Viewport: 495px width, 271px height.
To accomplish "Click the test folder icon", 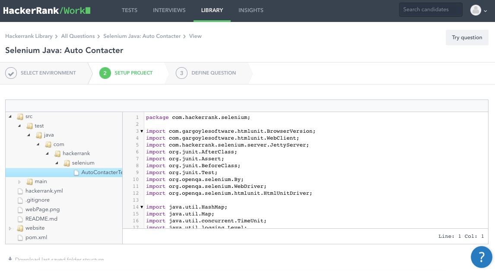I will (29, 126).
